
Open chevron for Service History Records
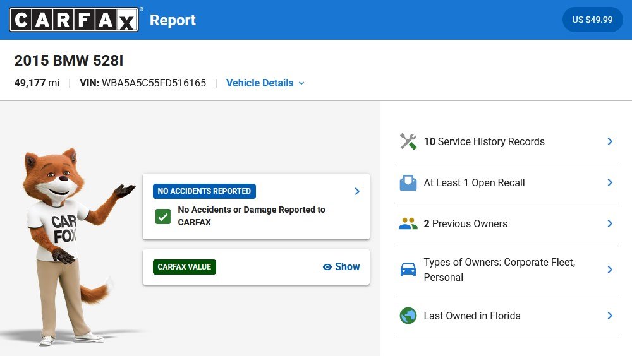[x=610, y=141]
